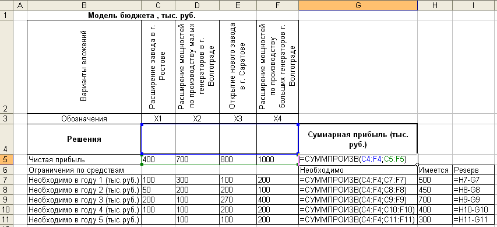The width and height of the screenshot is (497, 227).
Task: Select row header 5
Action: (x=7, y=159)
